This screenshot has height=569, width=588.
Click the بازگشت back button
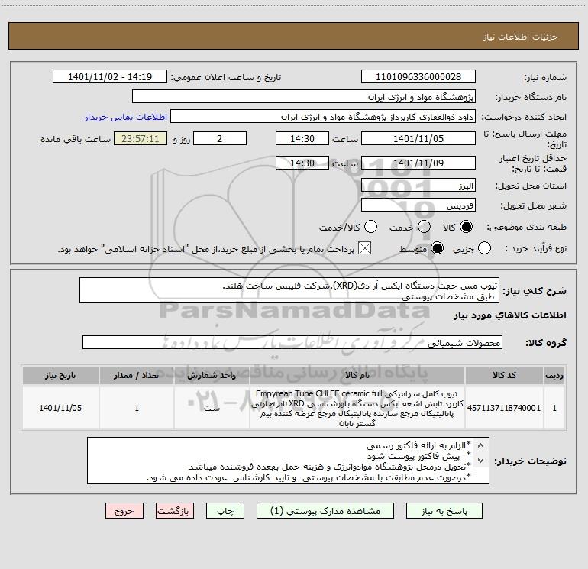coord(175,511)
